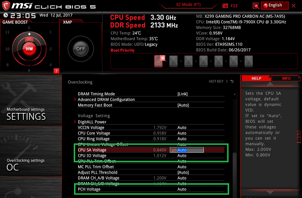Toggle the Game Boost HW knob
Screen dimensions: 302x198
(x=29, y=49)
